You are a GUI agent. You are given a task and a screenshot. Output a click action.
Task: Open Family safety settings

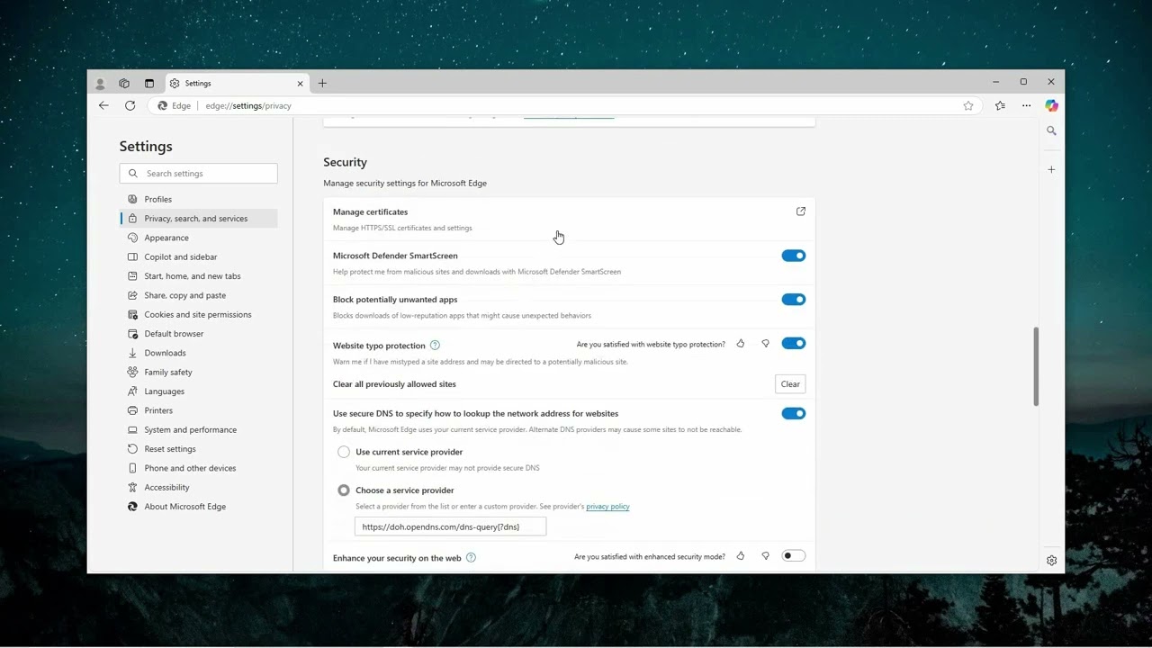(x=198, y=372)
